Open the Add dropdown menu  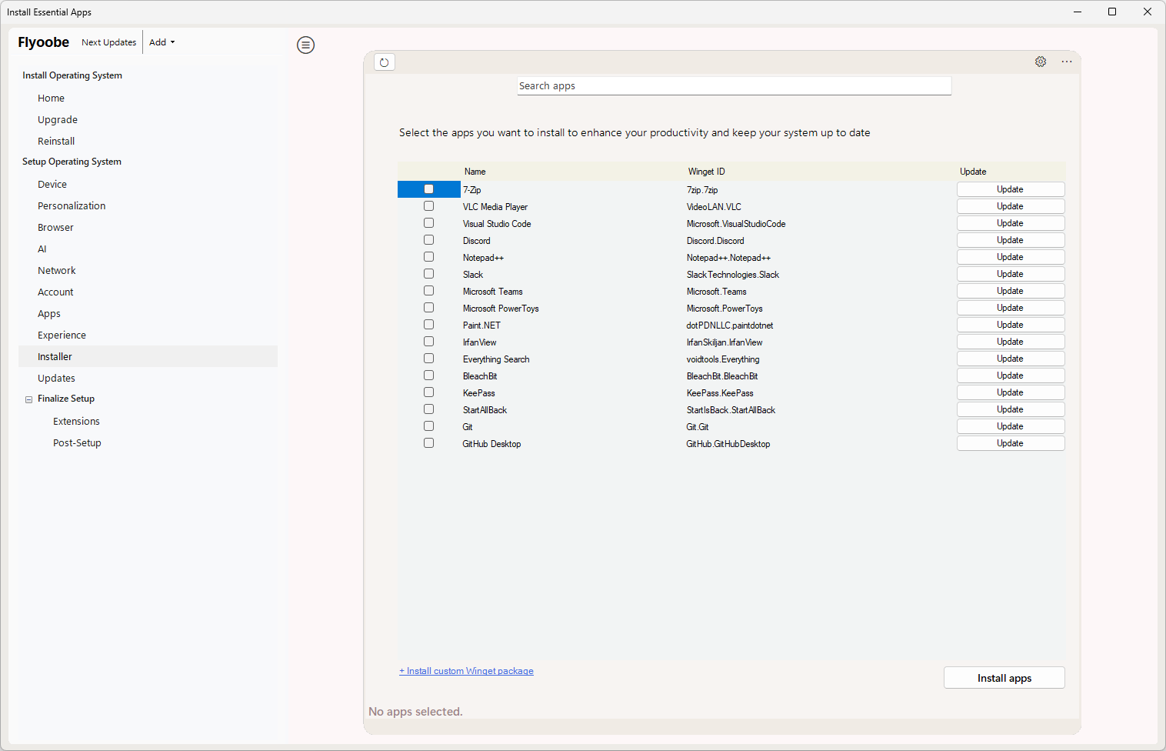click(162, 42)
